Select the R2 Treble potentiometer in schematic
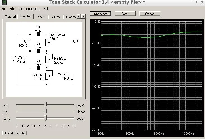 (x=47, y=43)
